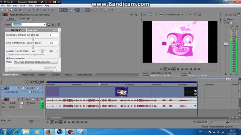Click the Paste clipboard toolbar icon

38,10
